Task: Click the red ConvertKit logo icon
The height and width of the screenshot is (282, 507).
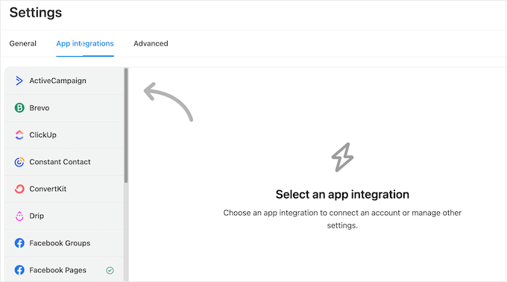Action: tap(19, 189)
